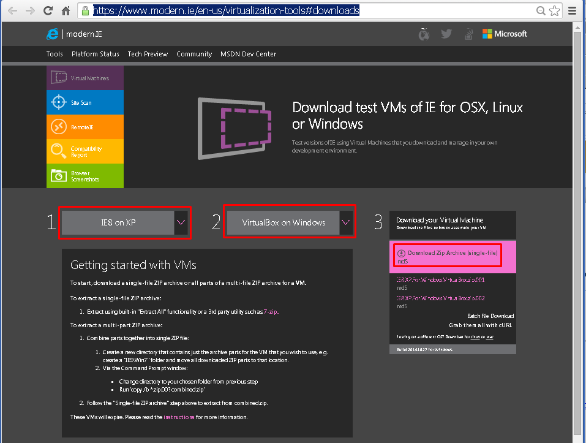Image resolution: width=586 pixels, height=443 pixels.
Task: Click the Batch File Download link
Action: pyautogui.click(x=490, y=316)
